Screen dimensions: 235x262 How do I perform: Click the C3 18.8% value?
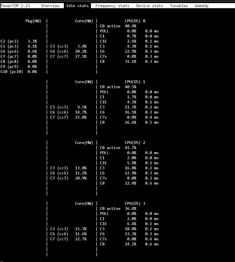click(131, 229)
